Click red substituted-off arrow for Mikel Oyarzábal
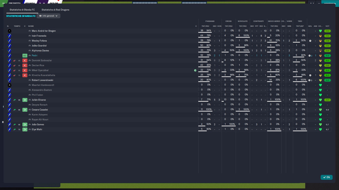The image size is (339, 190). 25,70
